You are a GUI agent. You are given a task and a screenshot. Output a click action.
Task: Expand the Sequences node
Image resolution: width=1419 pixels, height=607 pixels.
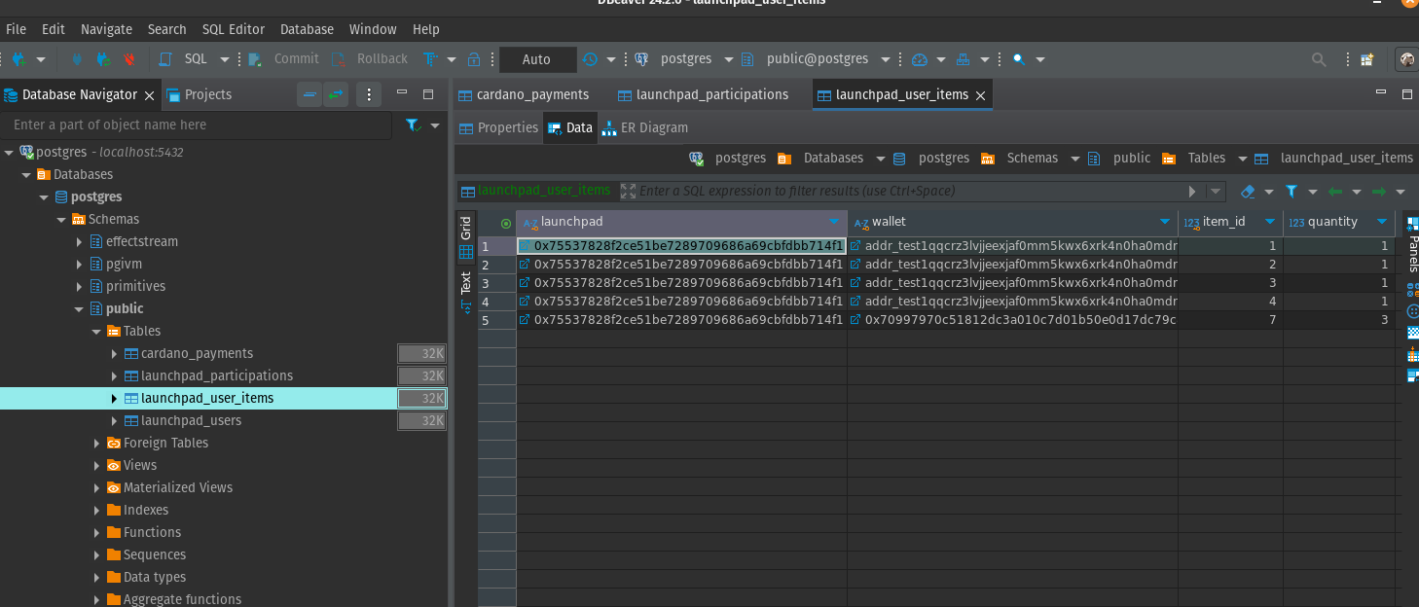click(x=96, y=554)
